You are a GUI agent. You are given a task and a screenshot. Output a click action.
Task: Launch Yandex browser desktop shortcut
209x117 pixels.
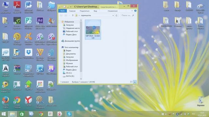click(x=28, y=101)
